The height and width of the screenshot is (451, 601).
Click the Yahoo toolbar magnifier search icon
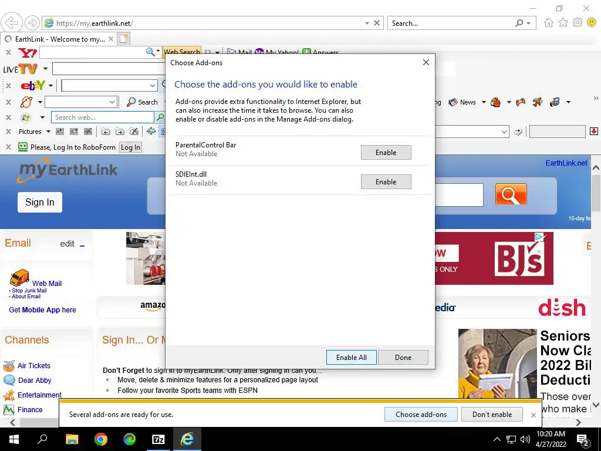[x=150, y=52]
